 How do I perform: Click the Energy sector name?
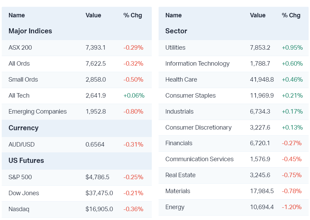175,207
